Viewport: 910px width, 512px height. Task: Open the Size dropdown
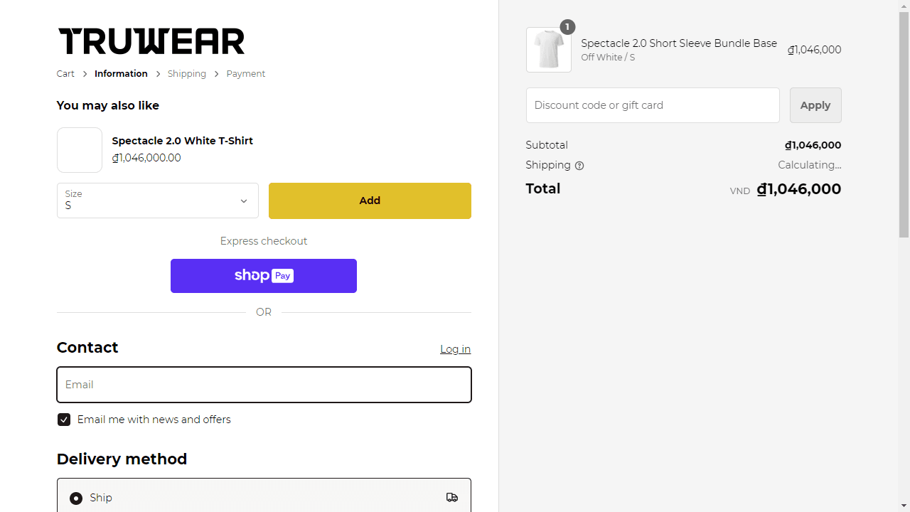158,201
